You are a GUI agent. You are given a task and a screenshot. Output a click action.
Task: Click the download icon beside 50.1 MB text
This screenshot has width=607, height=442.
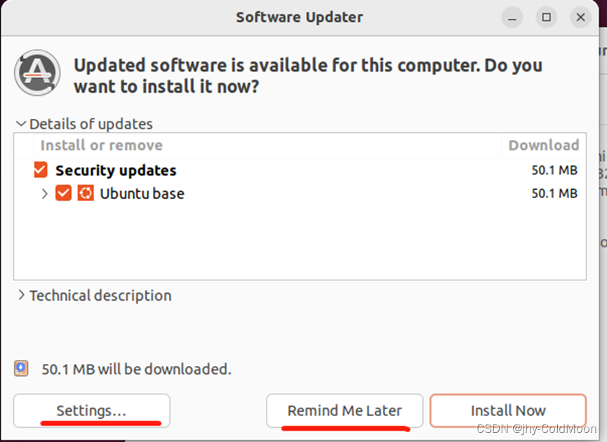point(20,368)
